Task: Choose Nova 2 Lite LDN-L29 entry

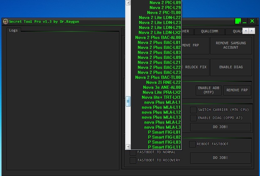Action: pos(156,27)
